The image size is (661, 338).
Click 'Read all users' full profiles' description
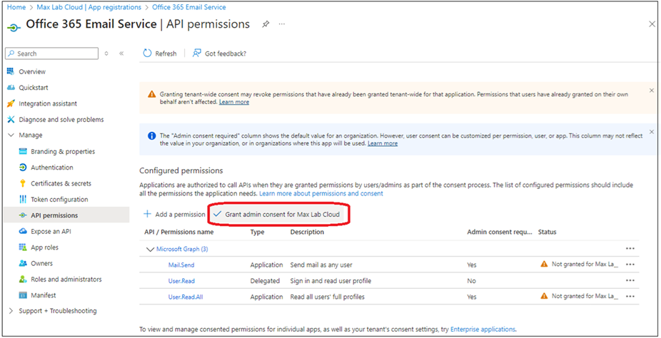[328, 297]
